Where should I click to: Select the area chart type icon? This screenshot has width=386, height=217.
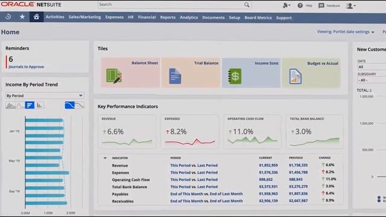[x=10, y=105]
